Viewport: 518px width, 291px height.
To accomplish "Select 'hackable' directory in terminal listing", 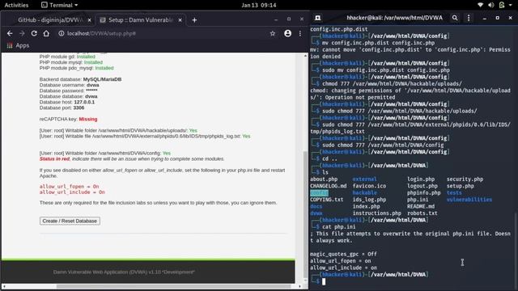I will click(x=365, y=192).
